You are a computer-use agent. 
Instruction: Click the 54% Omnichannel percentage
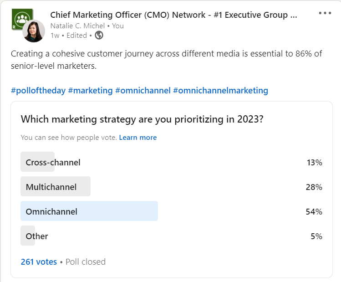[314, 211]
